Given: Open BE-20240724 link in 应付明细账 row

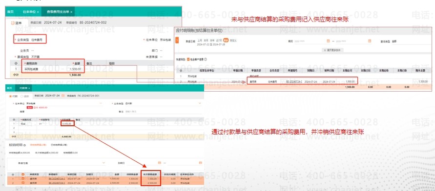Looking at the screenshot, I should 294,82.
